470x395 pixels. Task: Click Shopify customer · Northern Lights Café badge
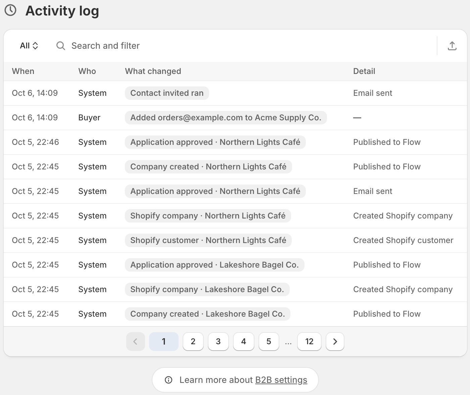pos(208,240)
